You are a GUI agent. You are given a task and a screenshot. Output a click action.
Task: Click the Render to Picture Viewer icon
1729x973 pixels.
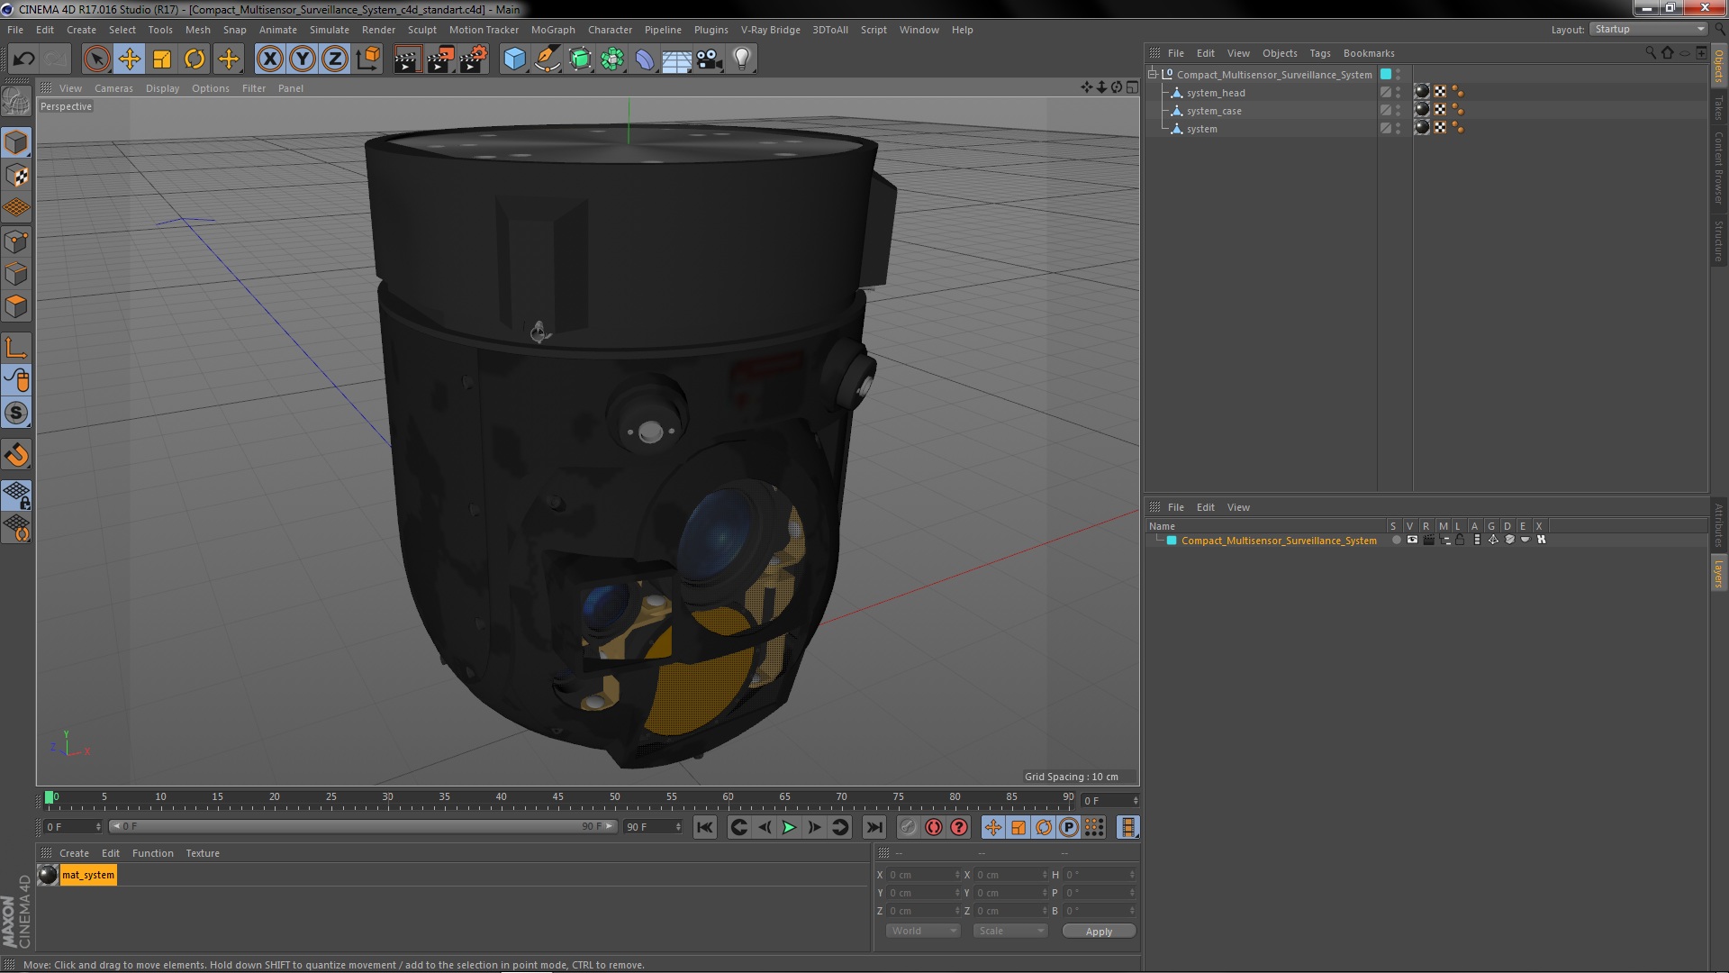(x=439, y=59)
